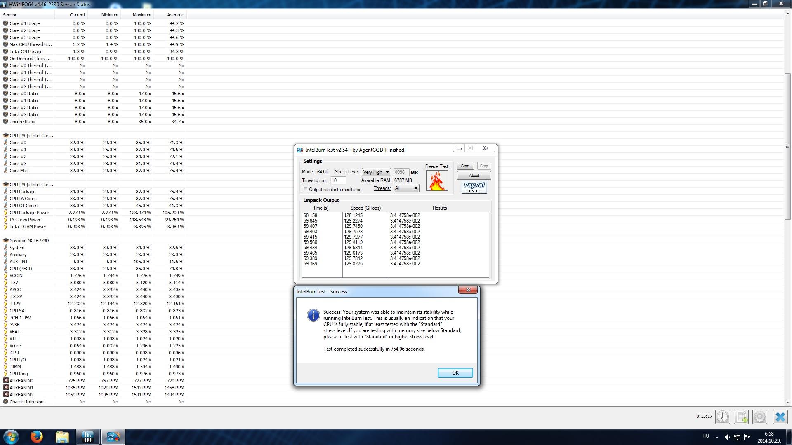Click the 128.1245 GFlops result entry
This screenshot has height=445, width=792.
click(354, 215)
